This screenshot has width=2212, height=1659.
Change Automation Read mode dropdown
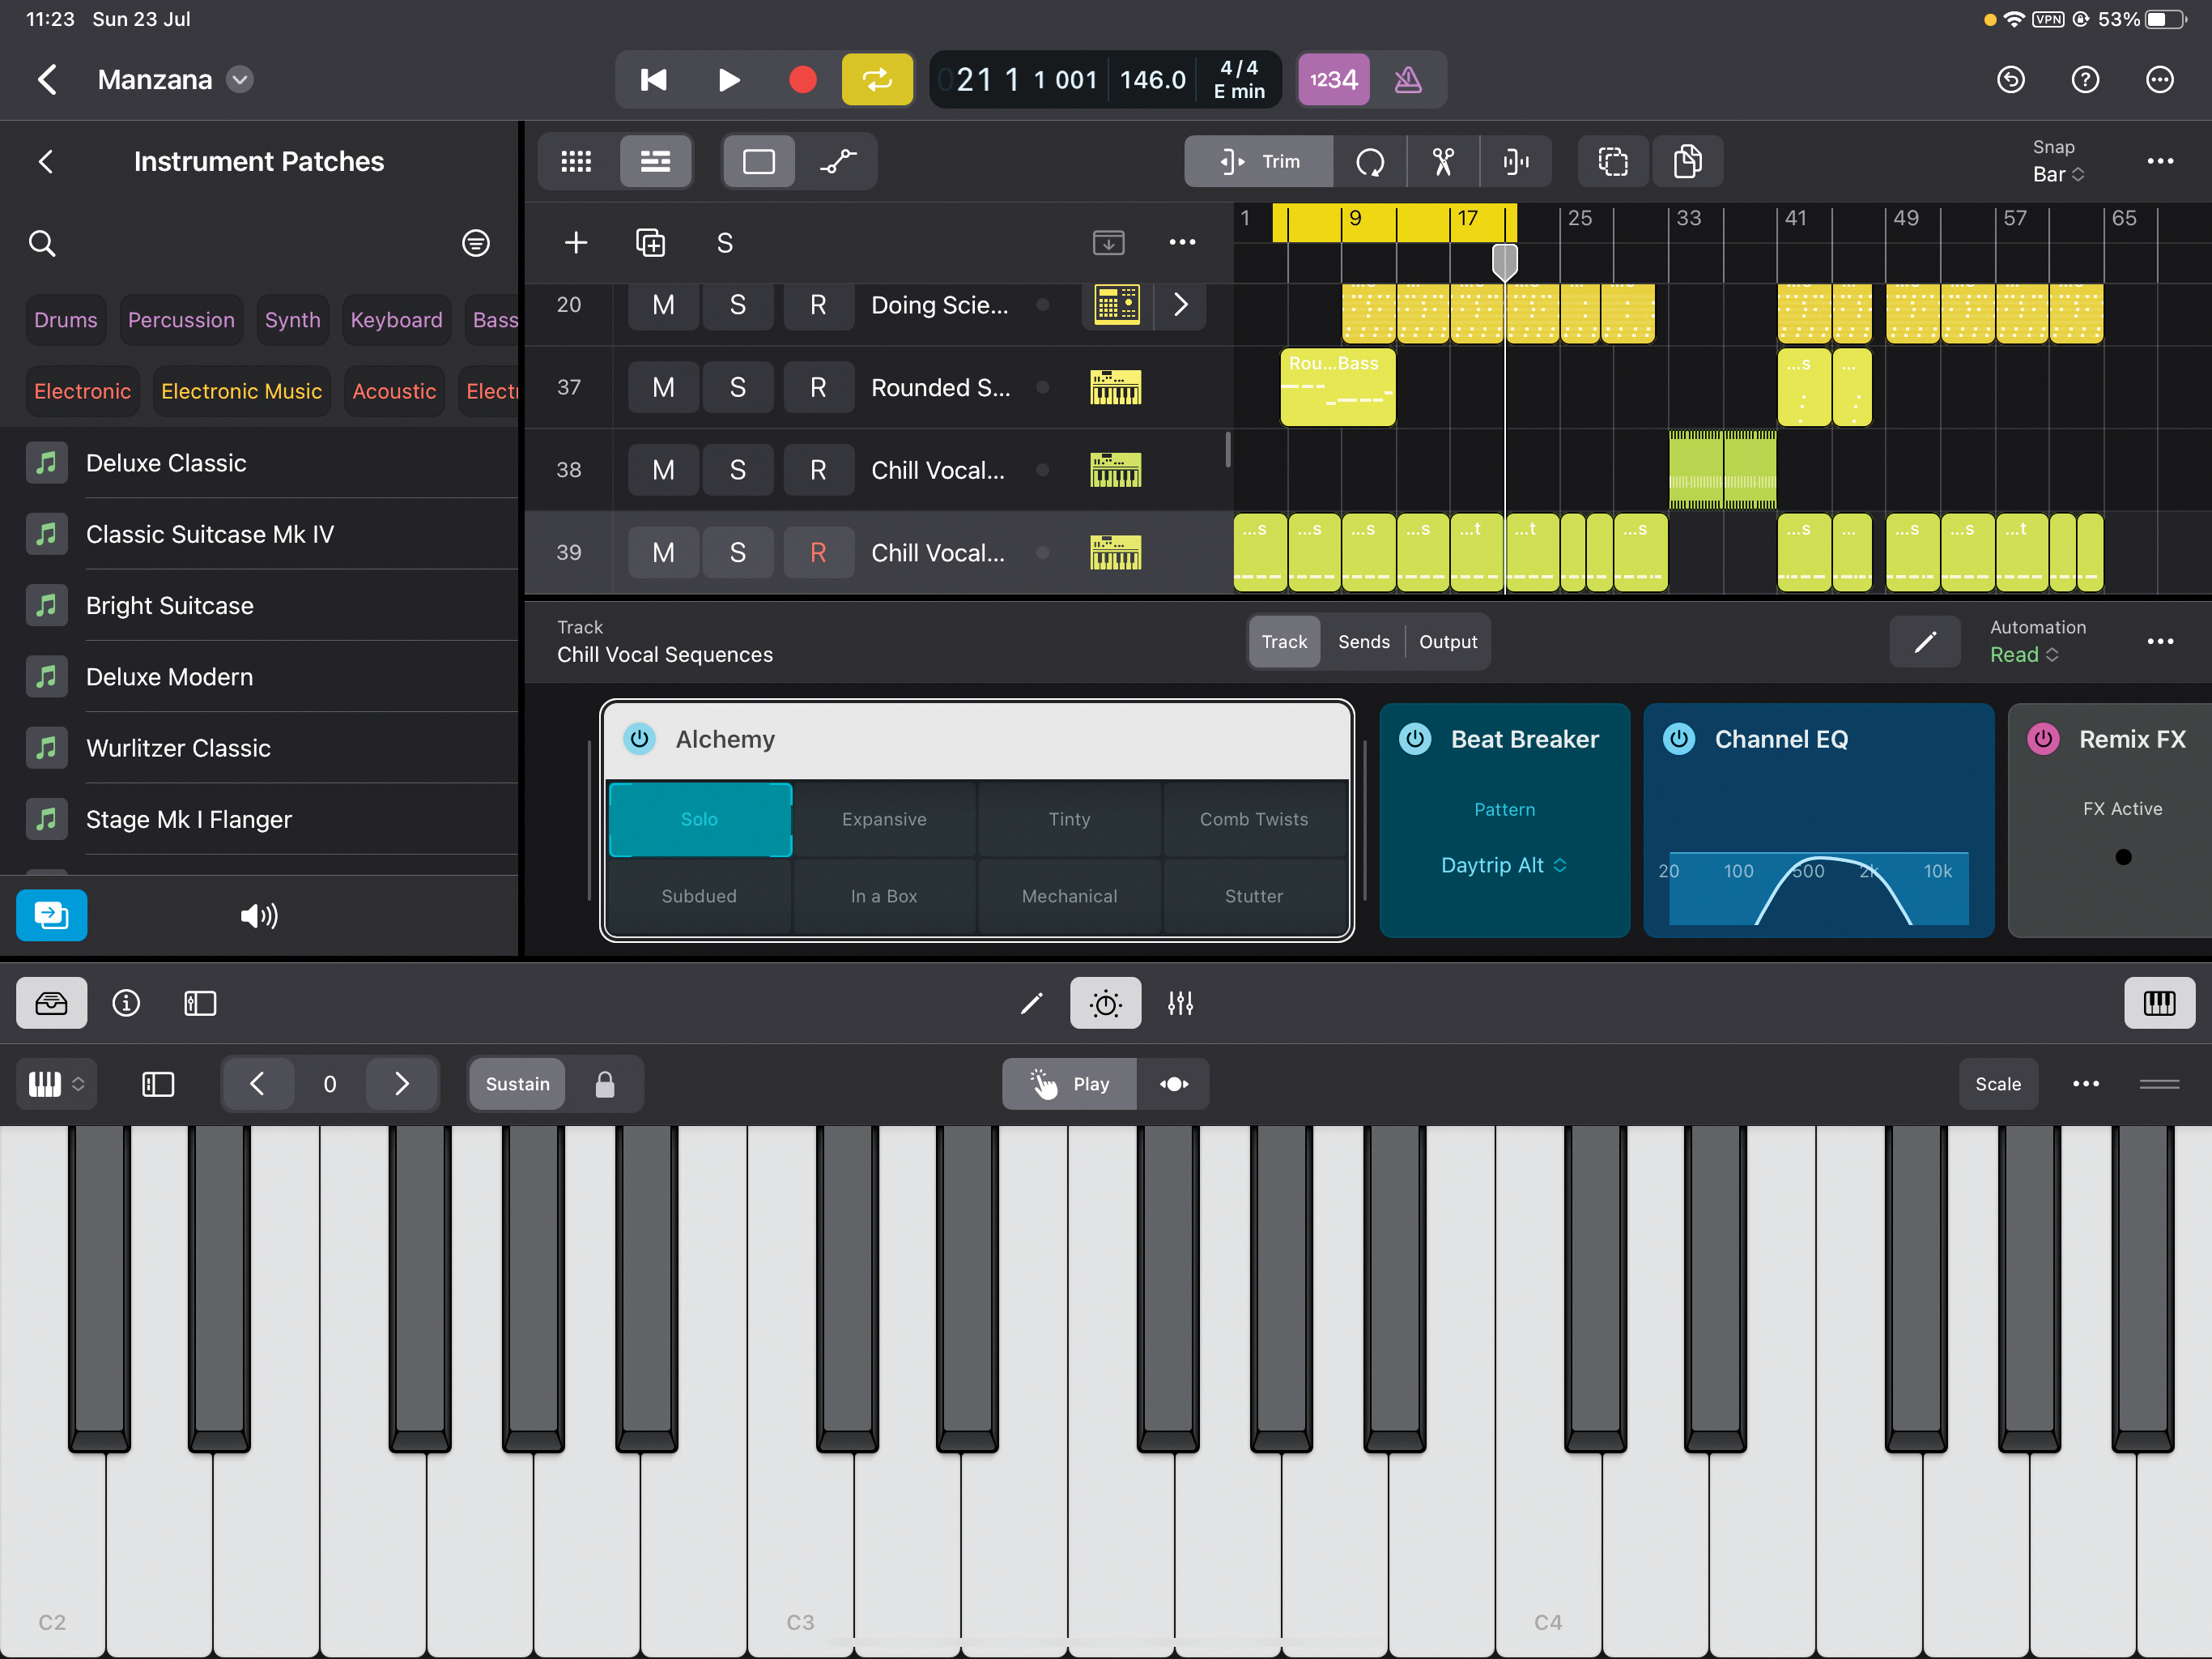click(x=2023, y=655)
